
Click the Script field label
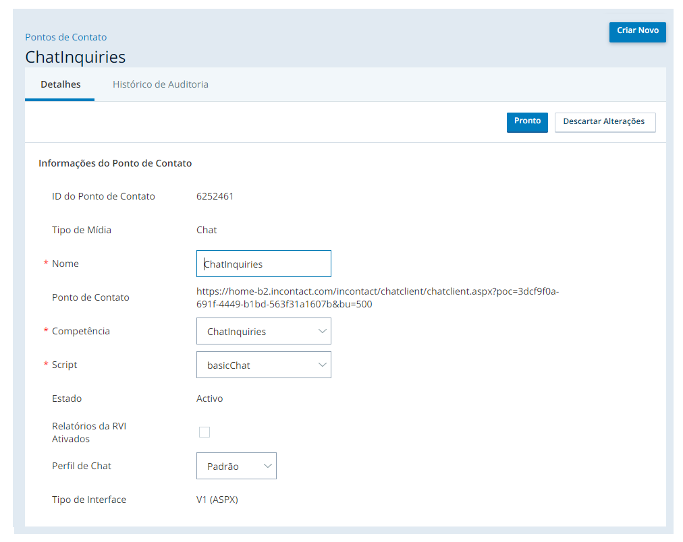click(65, 365)
